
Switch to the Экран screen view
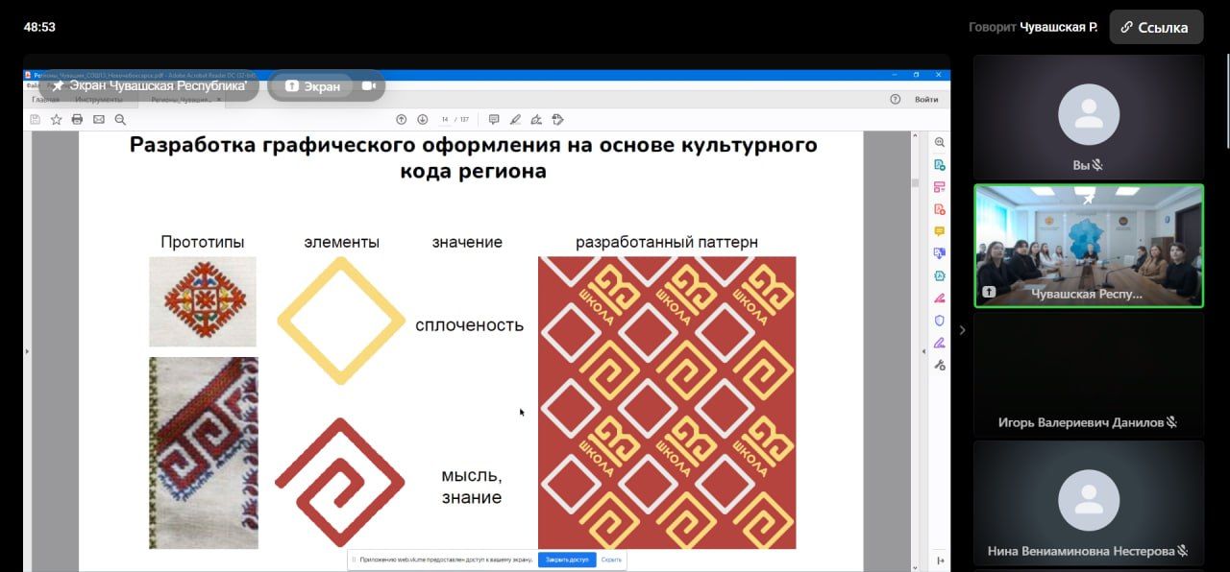[313, 86]
